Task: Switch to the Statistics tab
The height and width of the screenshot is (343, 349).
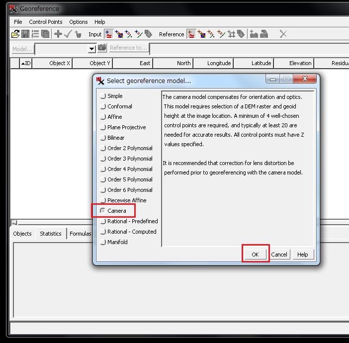Action: pyautogui.click(x=51, y=234)
